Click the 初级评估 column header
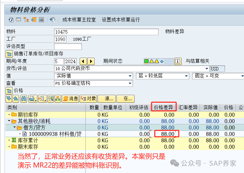The width and height of the screenshot is (244, 173). [138, 107]
